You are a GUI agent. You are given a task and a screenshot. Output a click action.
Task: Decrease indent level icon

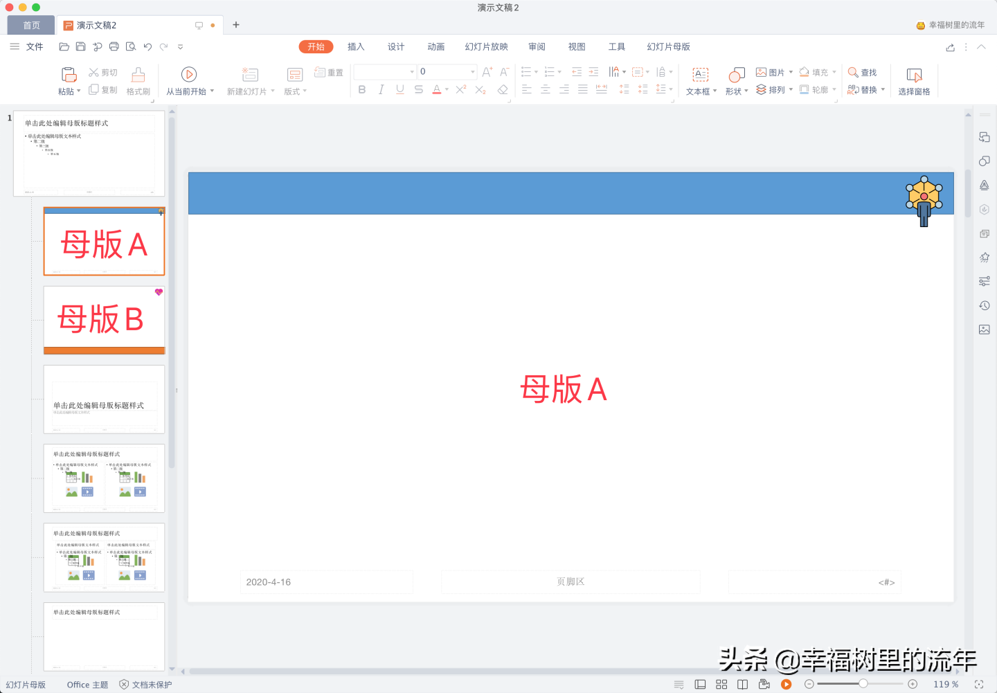(577, 72)
